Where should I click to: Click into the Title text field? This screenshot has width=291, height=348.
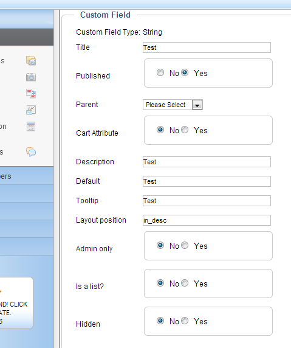tap(207, 47)
